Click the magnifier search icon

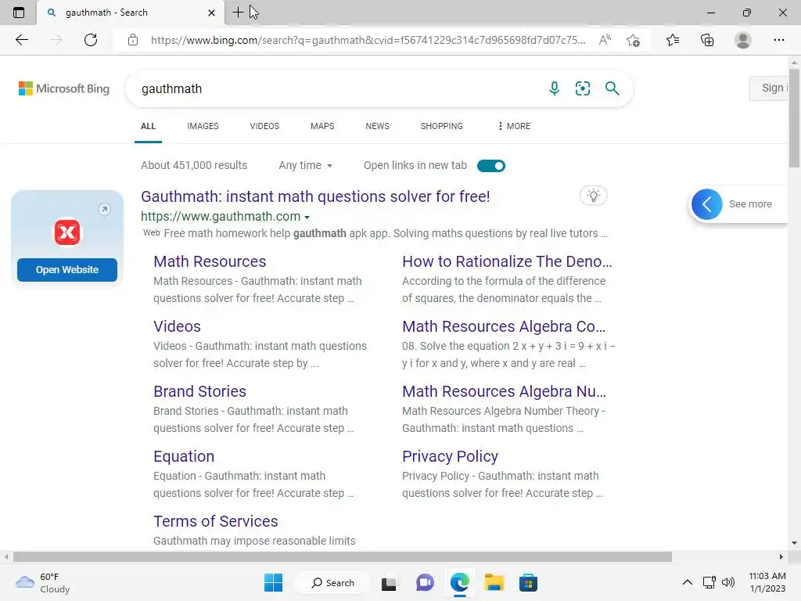pos(612,88)
